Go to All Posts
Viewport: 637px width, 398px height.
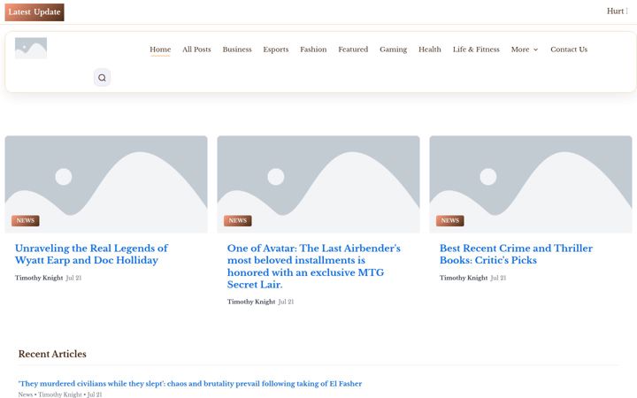coord(196,50)
